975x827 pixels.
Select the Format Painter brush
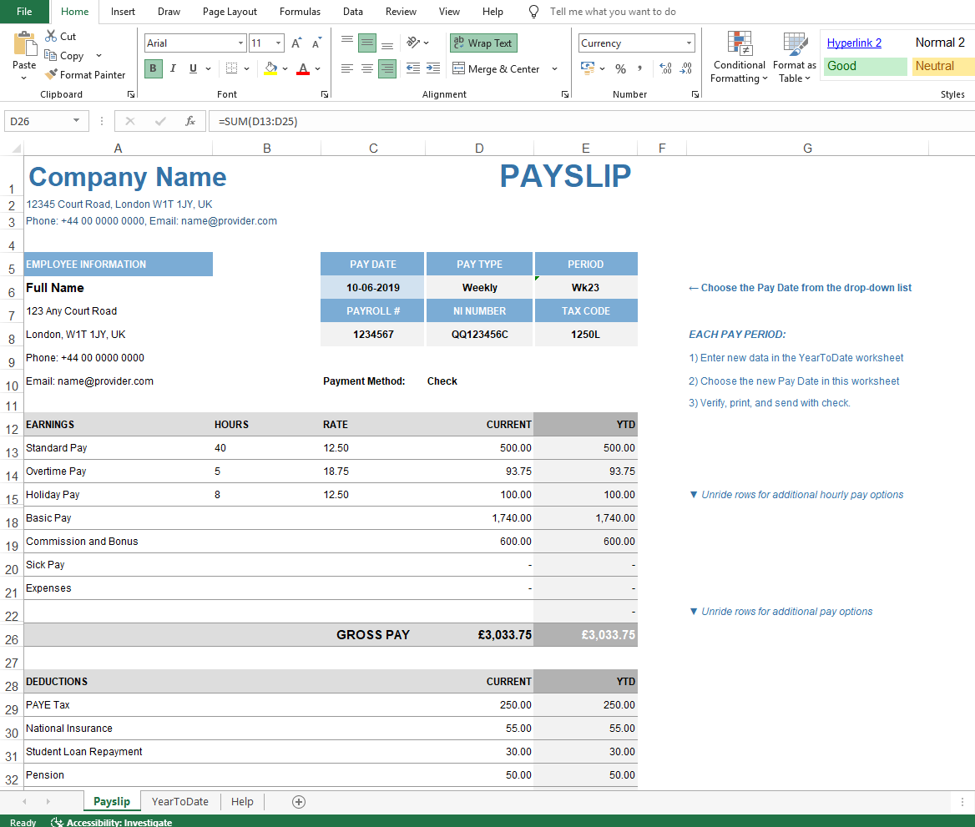point(51,74)
